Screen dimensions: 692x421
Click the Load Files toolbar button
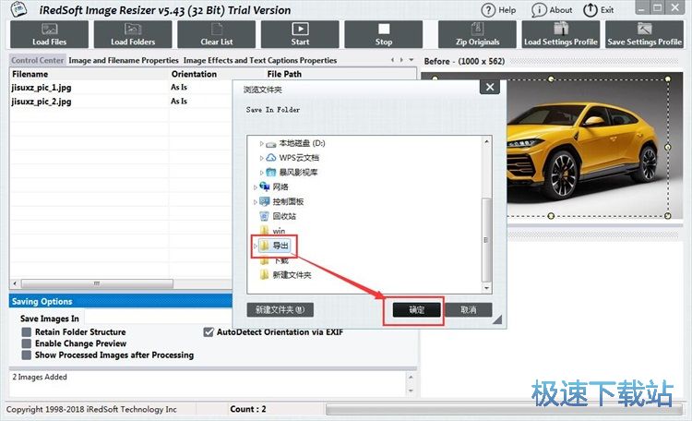tap(49, 34)
